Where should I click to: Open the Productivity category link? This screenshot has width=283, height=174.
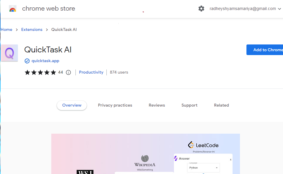point(91,72)
